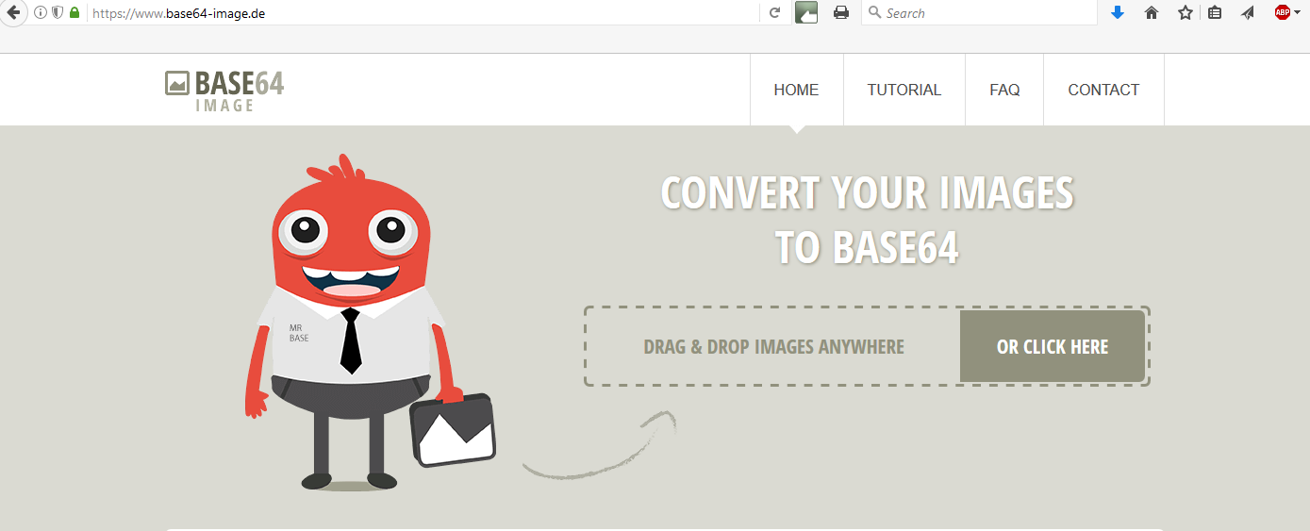The width and height of the screenshot is (1310, 531).
Task: Click the CONVERT YOUR IMAGES TO BASE64 heading
Action: [867, 221]
